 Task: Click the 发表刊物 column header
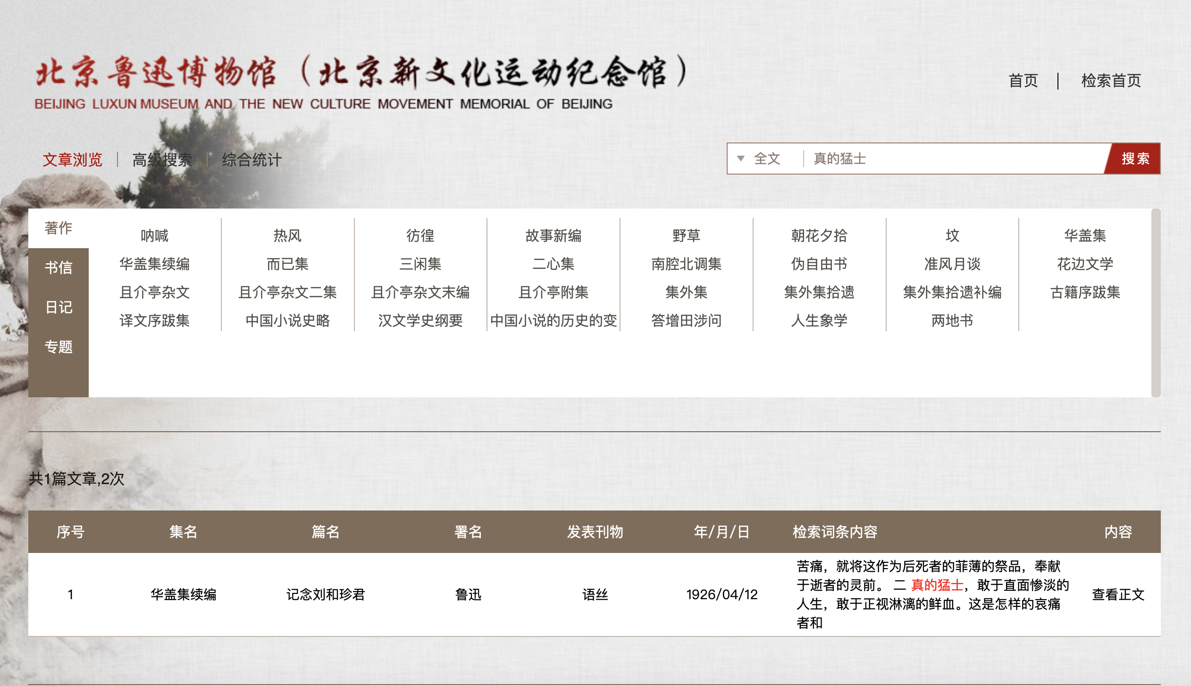click(x=595, y=532)
